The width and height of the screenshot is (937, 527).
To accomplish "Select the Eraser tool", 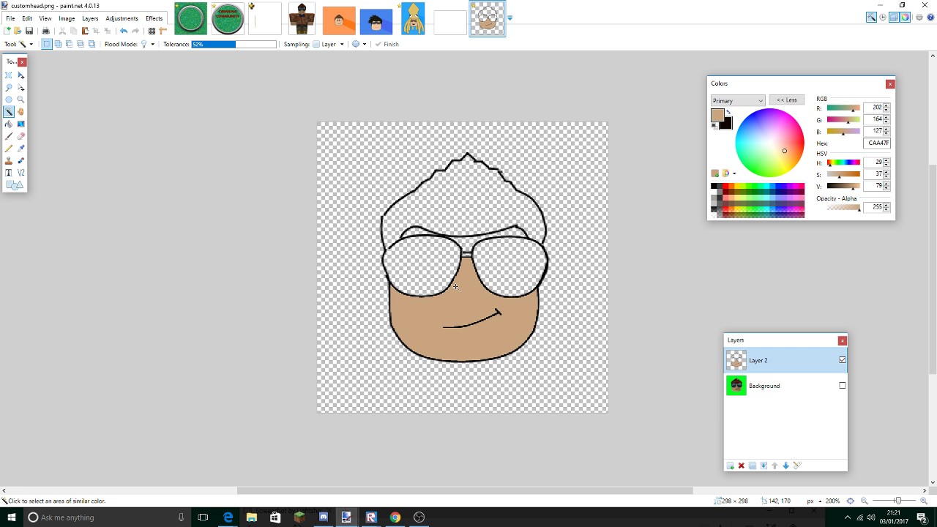I will (x=20, y=136).
